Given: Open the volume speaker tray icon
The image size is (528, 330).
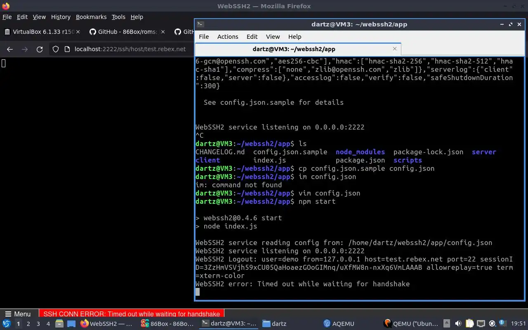Looking at the screenshot, I should (458, 324).
